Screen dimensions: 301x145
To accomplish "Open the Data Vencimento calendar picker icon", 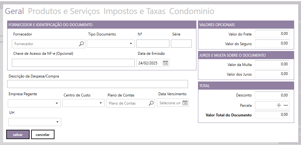I will [x=185, y=103].
